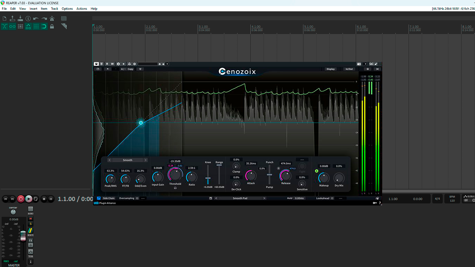Click the Open Project upload-arrow icon
The height and width of the screenshot is (267, 475).
pos(13,18)
